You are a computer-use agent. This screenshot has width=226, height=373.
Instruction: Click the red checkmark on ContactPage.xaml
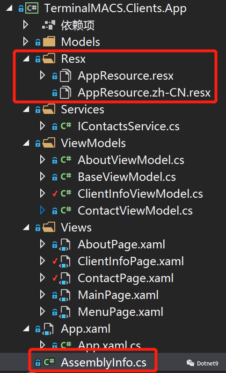click(x=55, y=278)
